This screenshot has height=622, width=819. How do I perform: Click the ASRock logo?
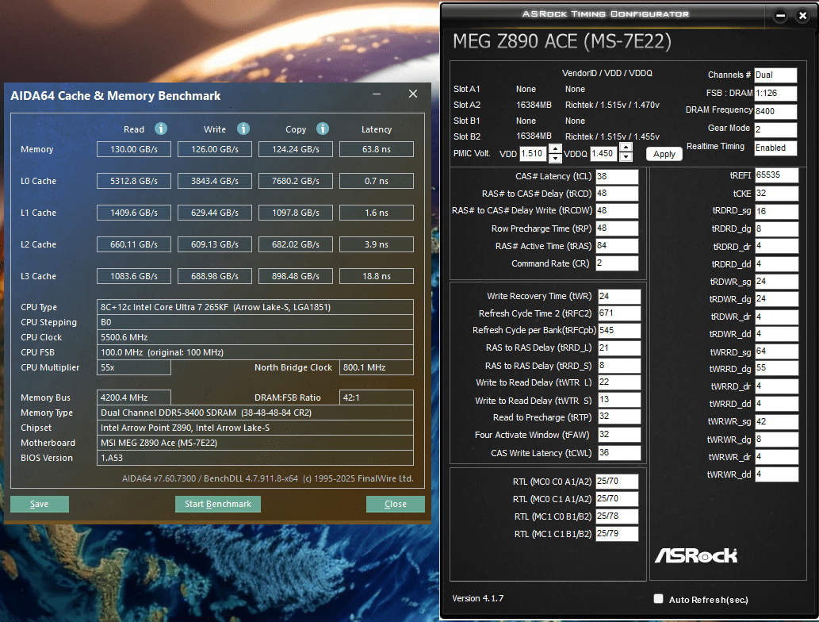click(x=696, y=555)
